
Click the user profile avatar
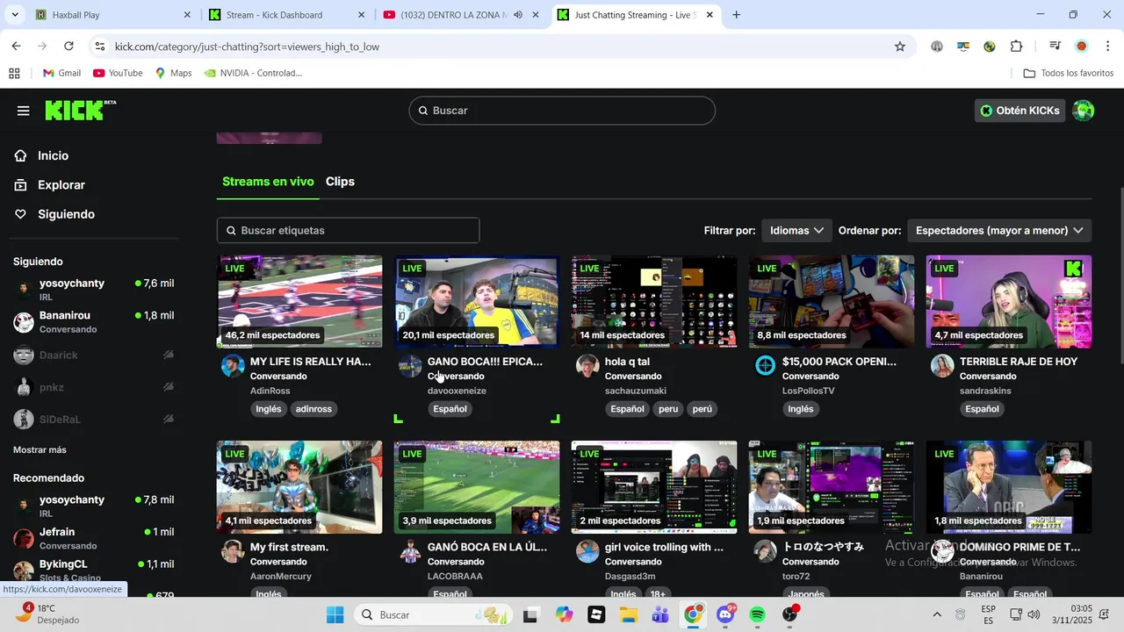point(1084,111)
